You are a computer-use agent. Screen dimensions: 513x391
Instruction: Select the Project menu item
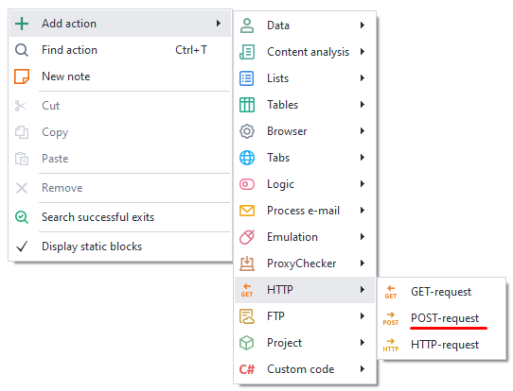tap(305, 343)
